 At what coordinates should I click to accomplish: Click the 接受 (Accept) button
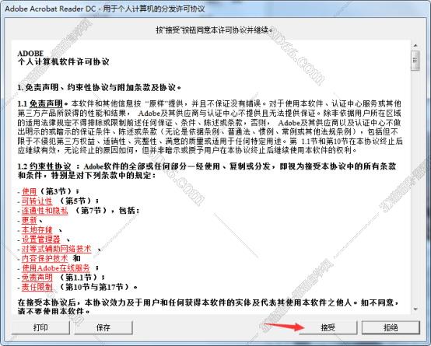coord(328,327)
